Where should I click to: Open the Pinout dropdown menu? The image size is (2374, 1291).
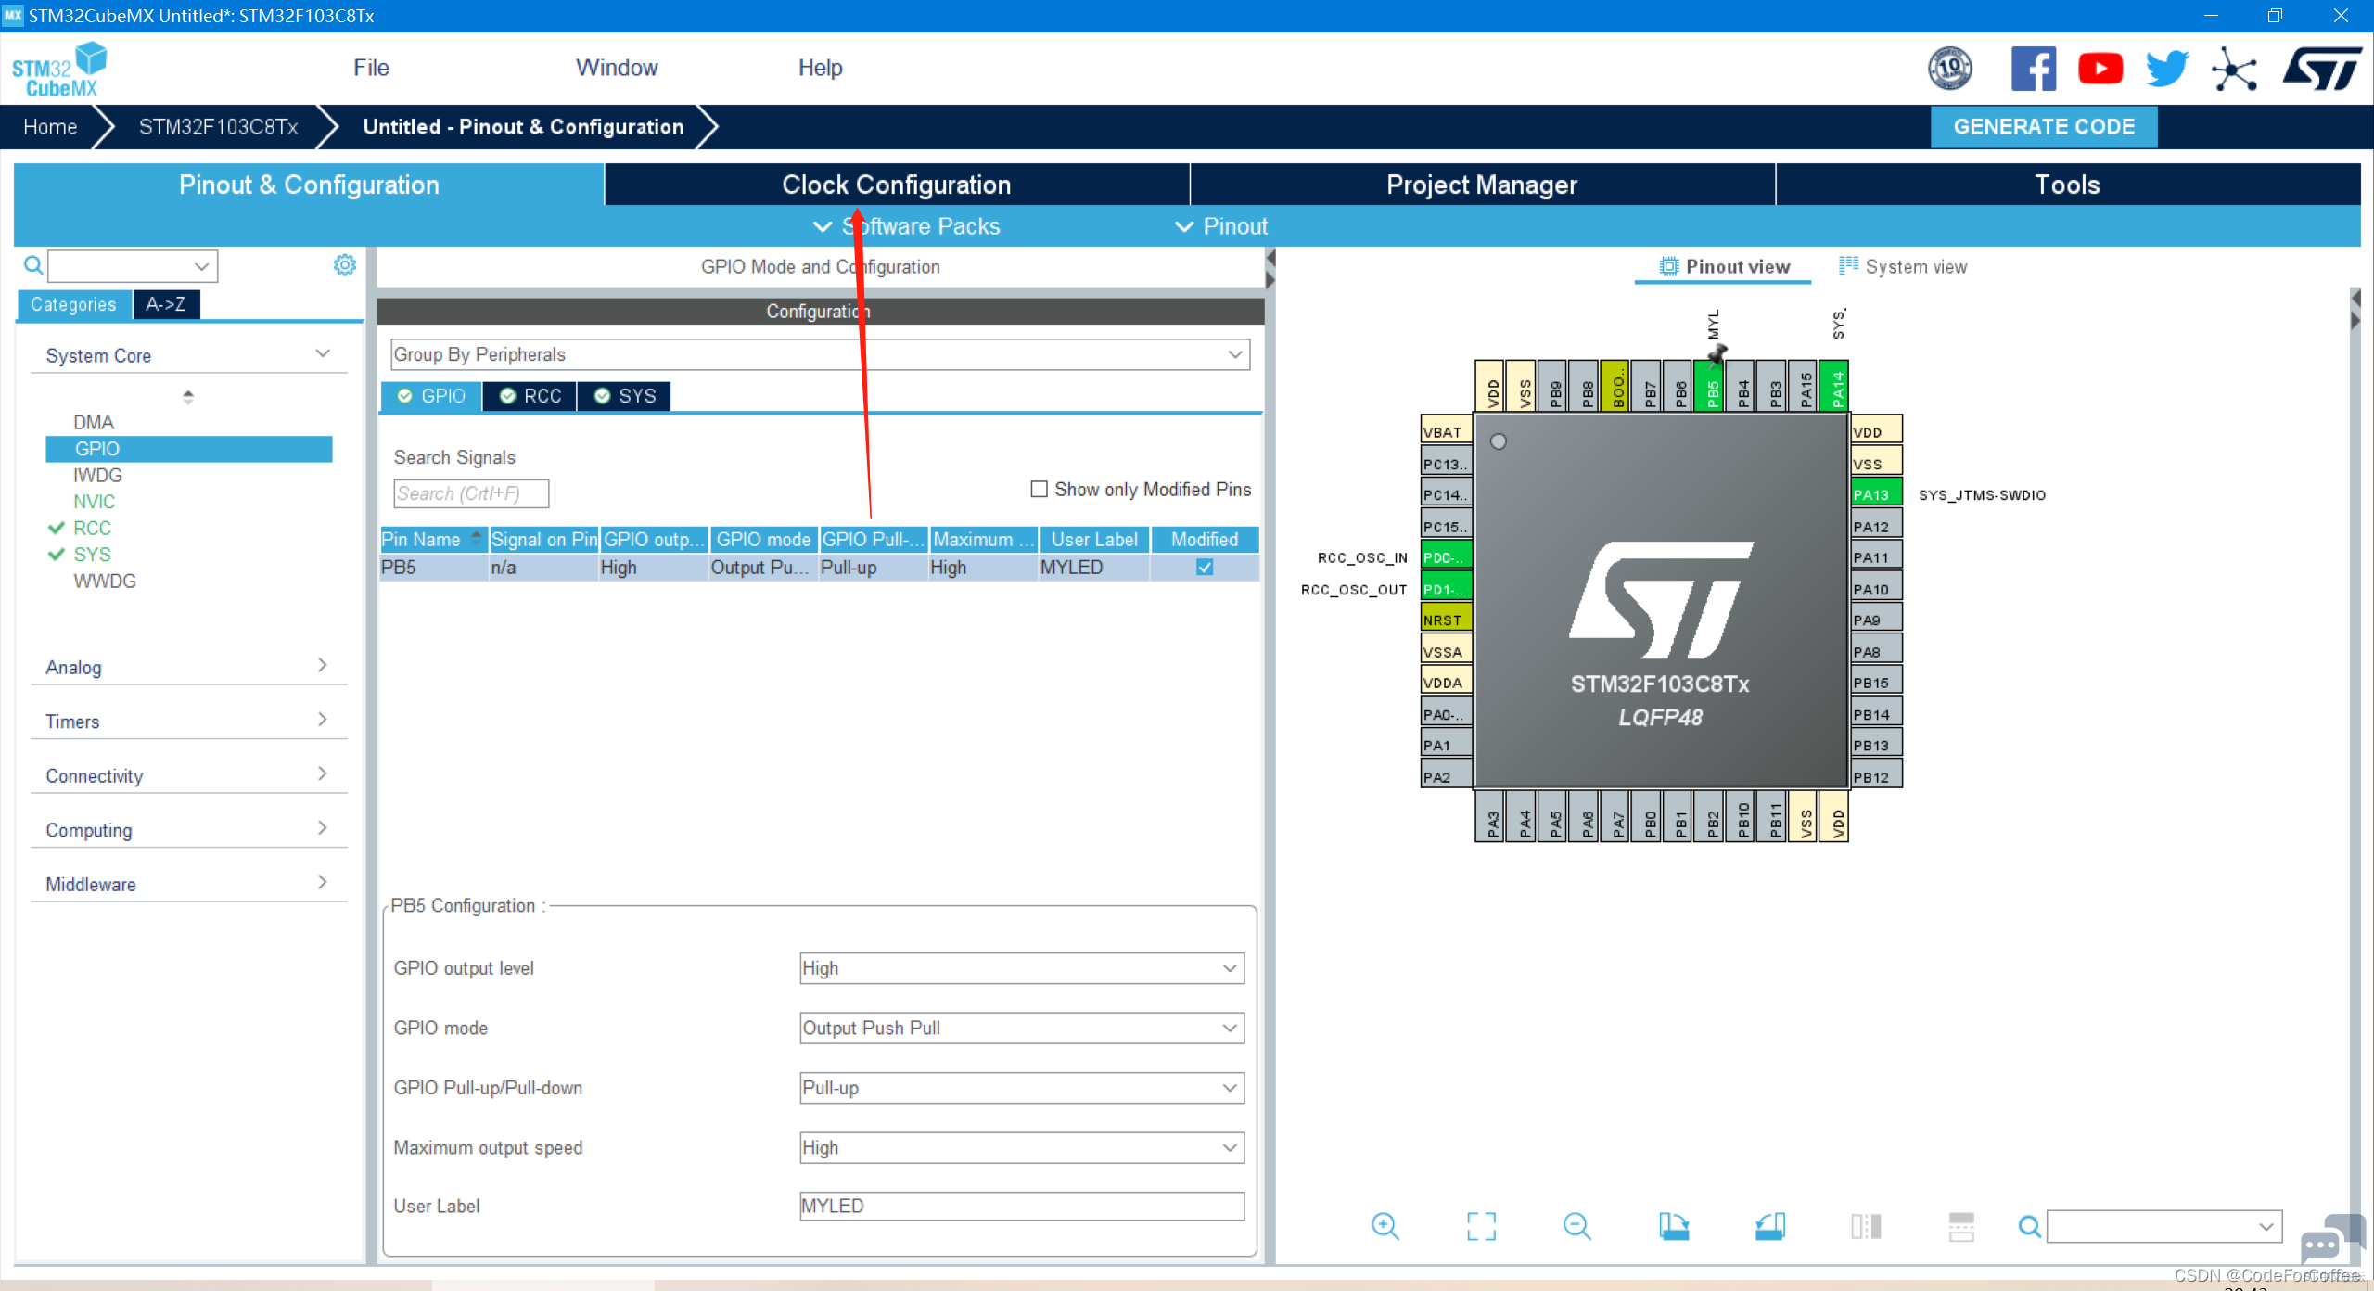[x=1221, y=226]
